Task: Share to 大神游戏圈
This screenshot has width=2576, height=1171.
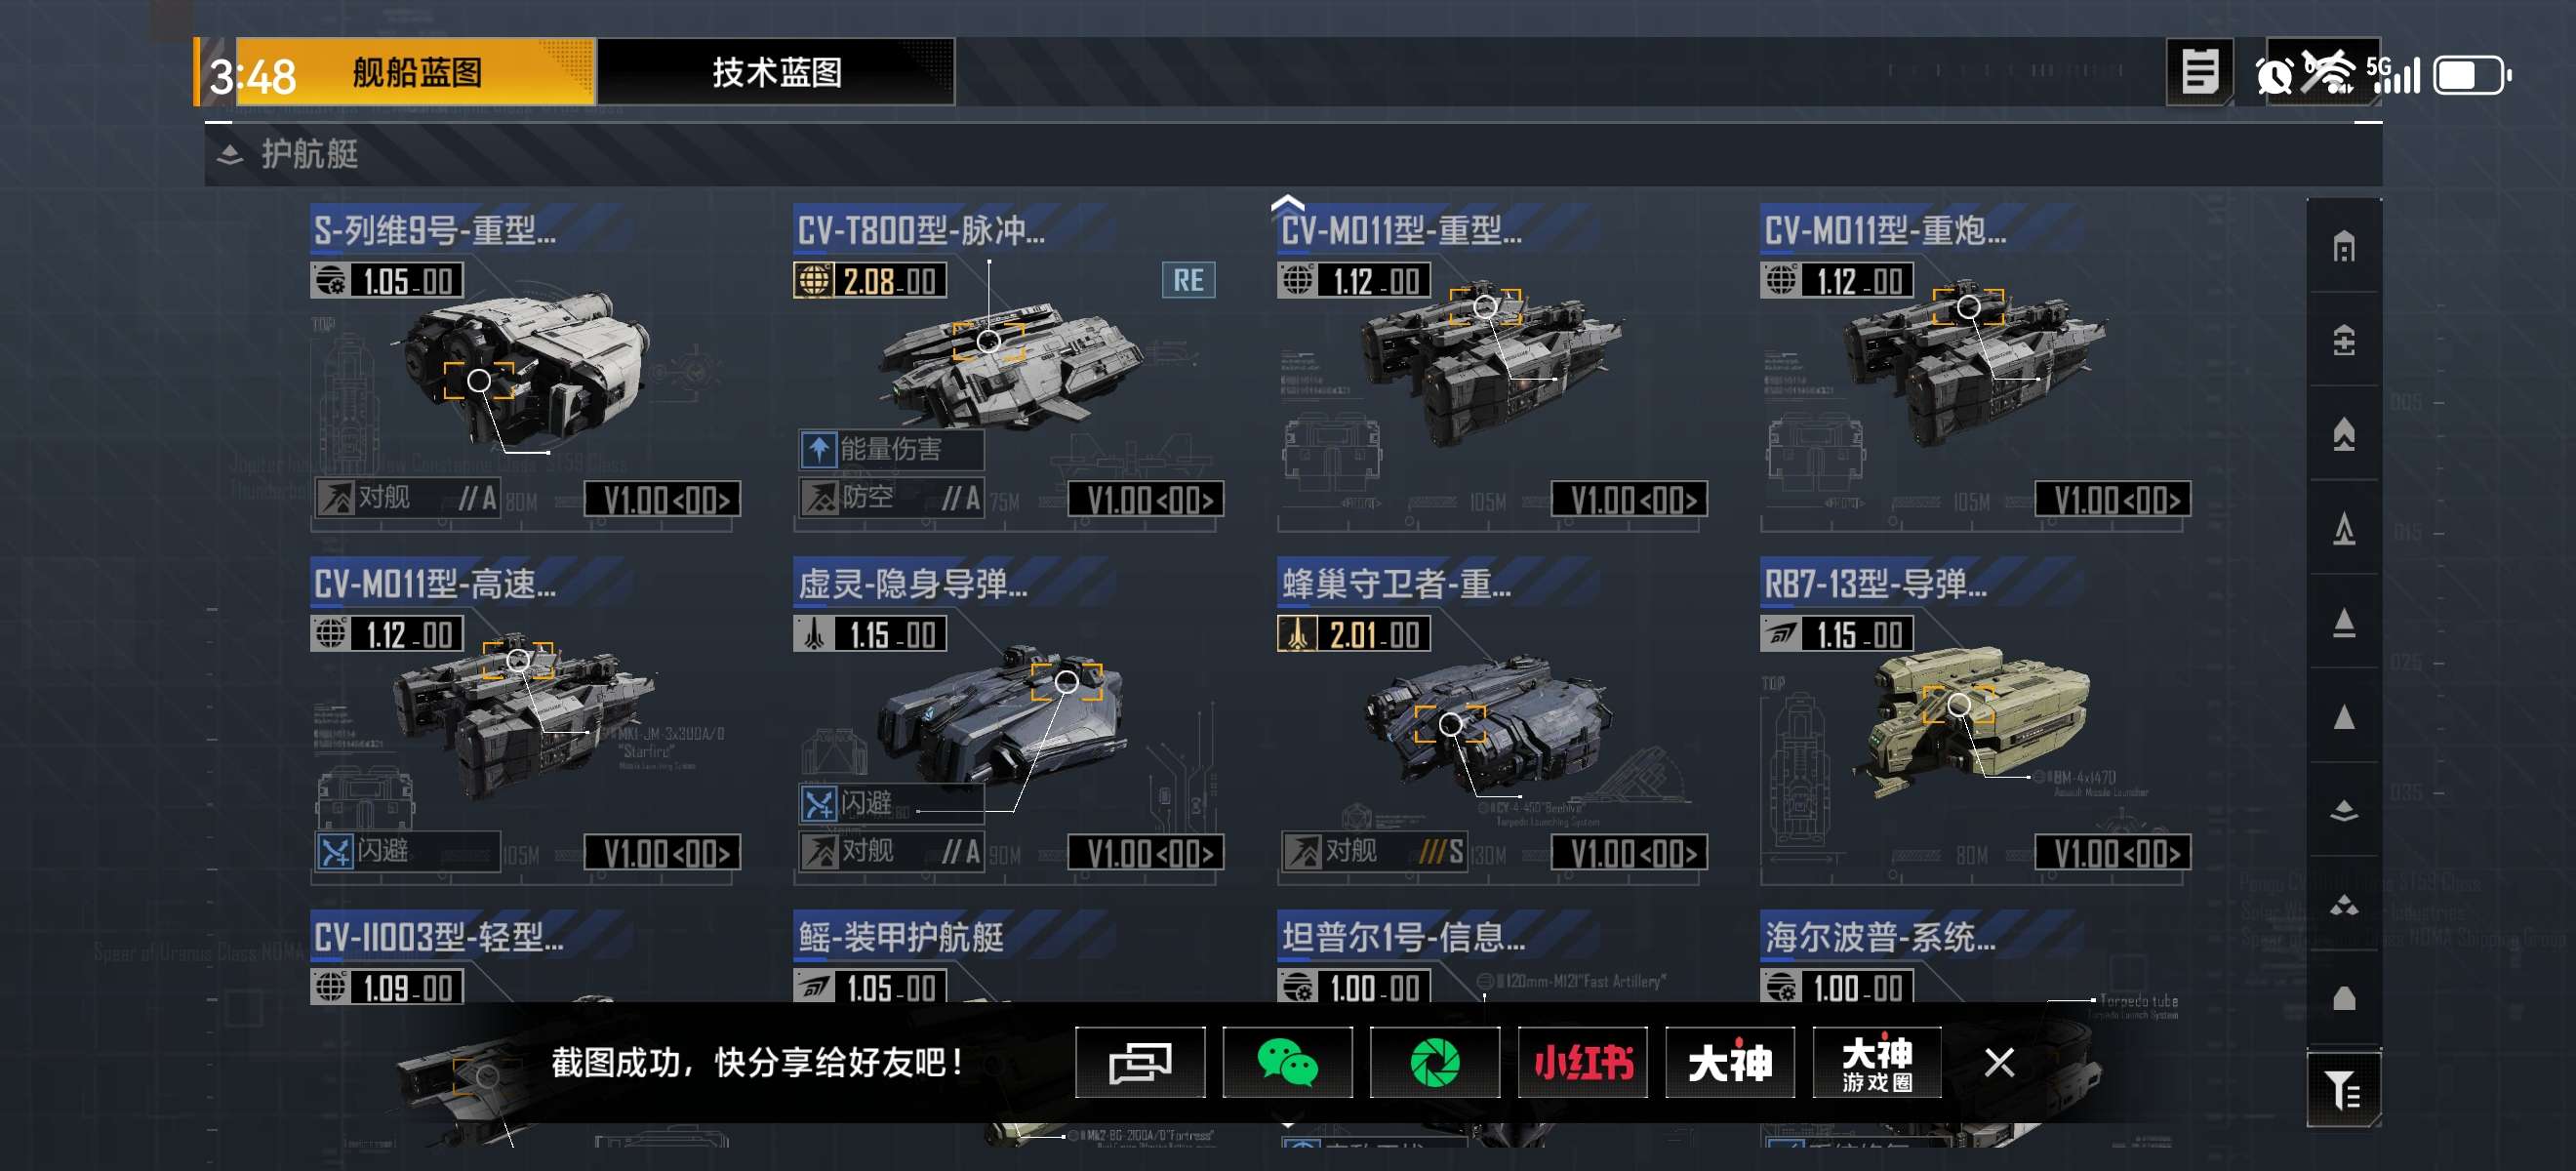Action: click(1877, 1062)
